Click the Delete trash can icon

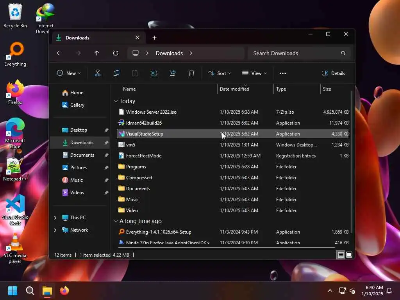(x=191, y=73)
